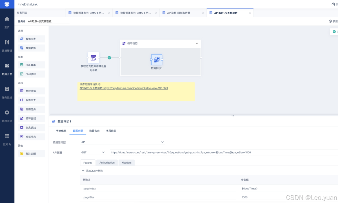The height and width of the screenshot is (203, 338).
Task: Select the 条件分支 component
Action: (x=31, y=100)
